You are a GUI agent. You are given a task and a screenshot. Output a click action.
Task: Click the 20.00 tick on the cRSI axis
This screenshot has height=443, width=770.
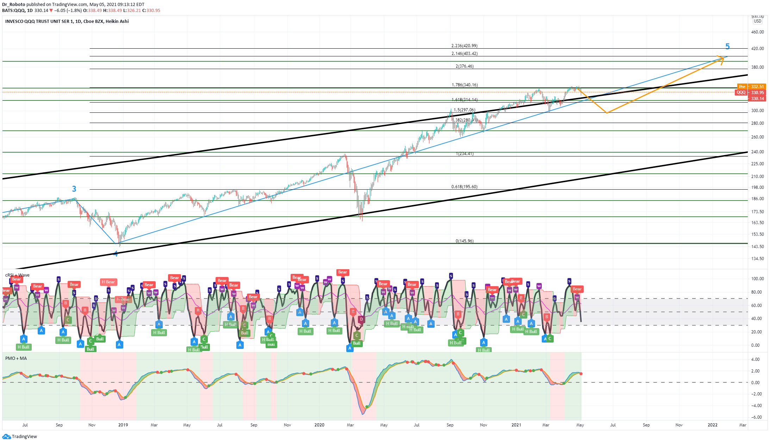coord(757,332)
